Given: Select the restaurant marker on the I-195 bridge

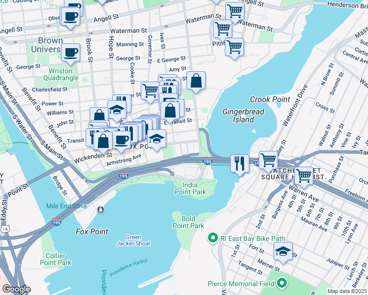Looking at the screenshot, I should point(240,164).
